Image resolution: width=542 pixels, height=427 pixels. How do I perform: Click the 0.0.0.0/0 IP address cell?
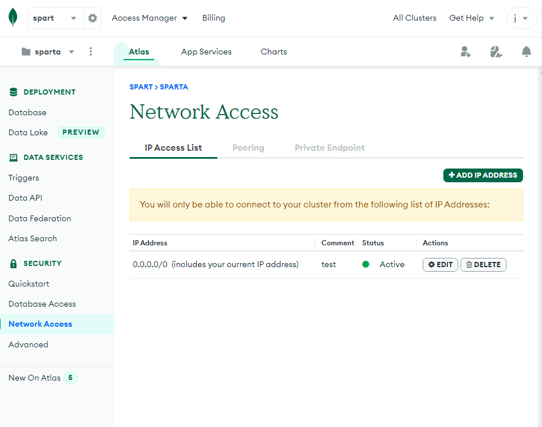coord(215,265)
